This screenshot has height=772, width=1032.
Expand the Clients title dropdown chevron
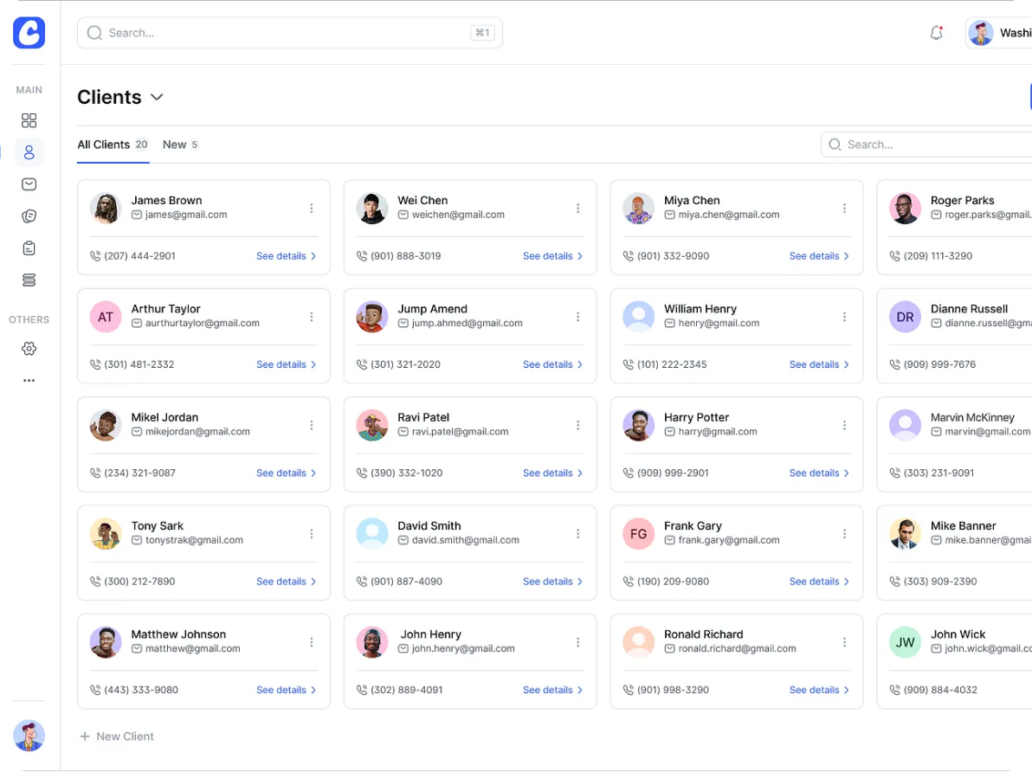(x=157, y=98)
